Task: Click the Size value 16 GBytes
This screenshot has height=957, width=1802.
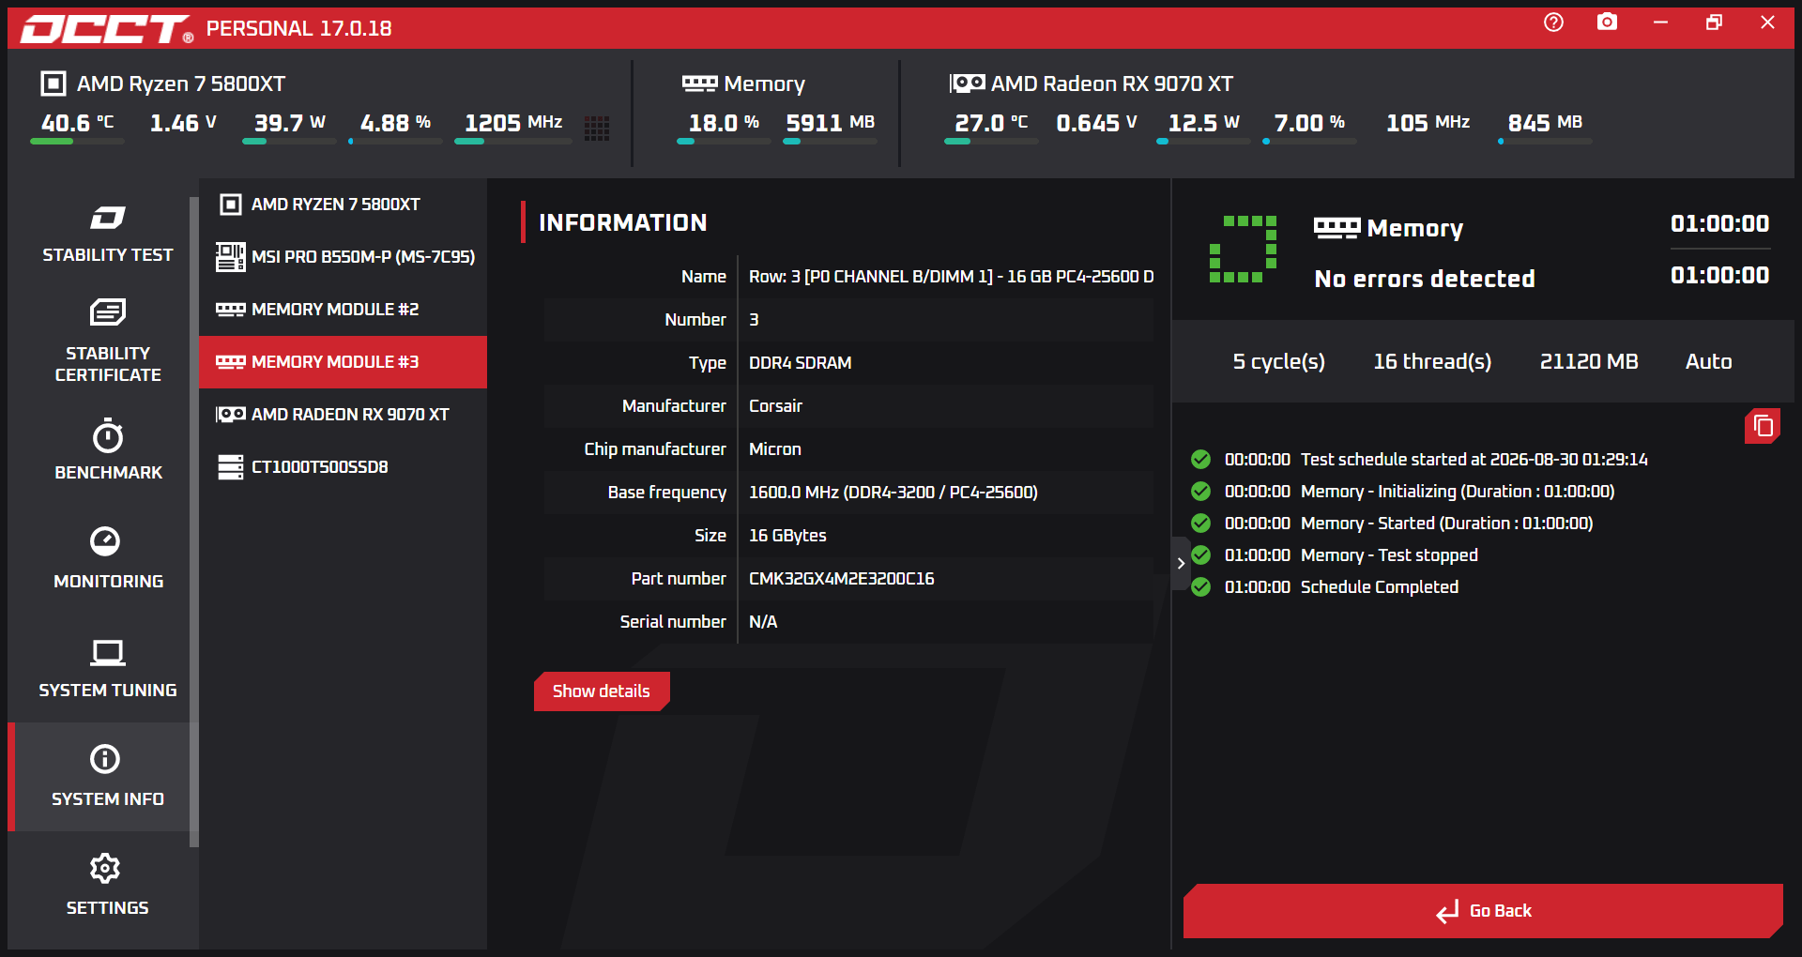Action: pos(787,536)
